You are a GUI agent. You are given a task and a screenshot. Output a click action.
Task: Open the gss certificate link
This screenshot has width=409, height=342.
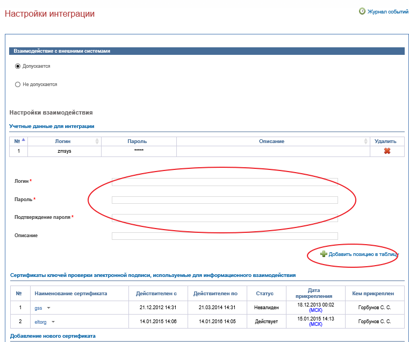38,308
